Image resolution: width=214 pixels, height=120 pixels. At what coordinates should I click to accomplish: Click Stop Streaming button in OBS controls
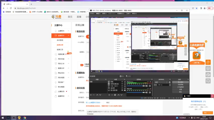[x=180, y=82]
